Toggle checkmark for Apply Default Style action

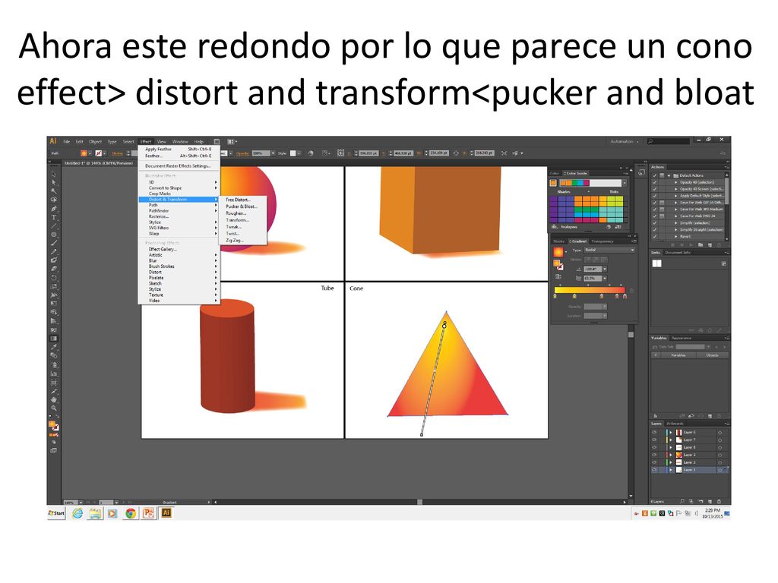[x=655, y=196]
